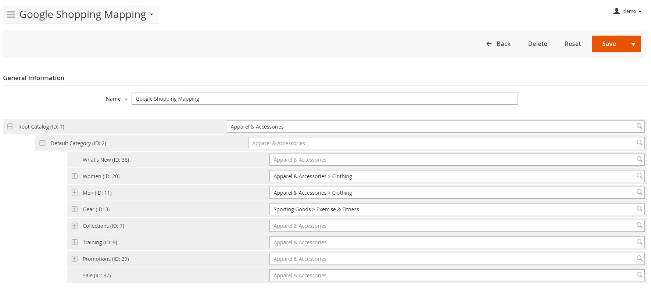Click the Delete button
This screenshot has width=651, height=288.
coord(537,44)
